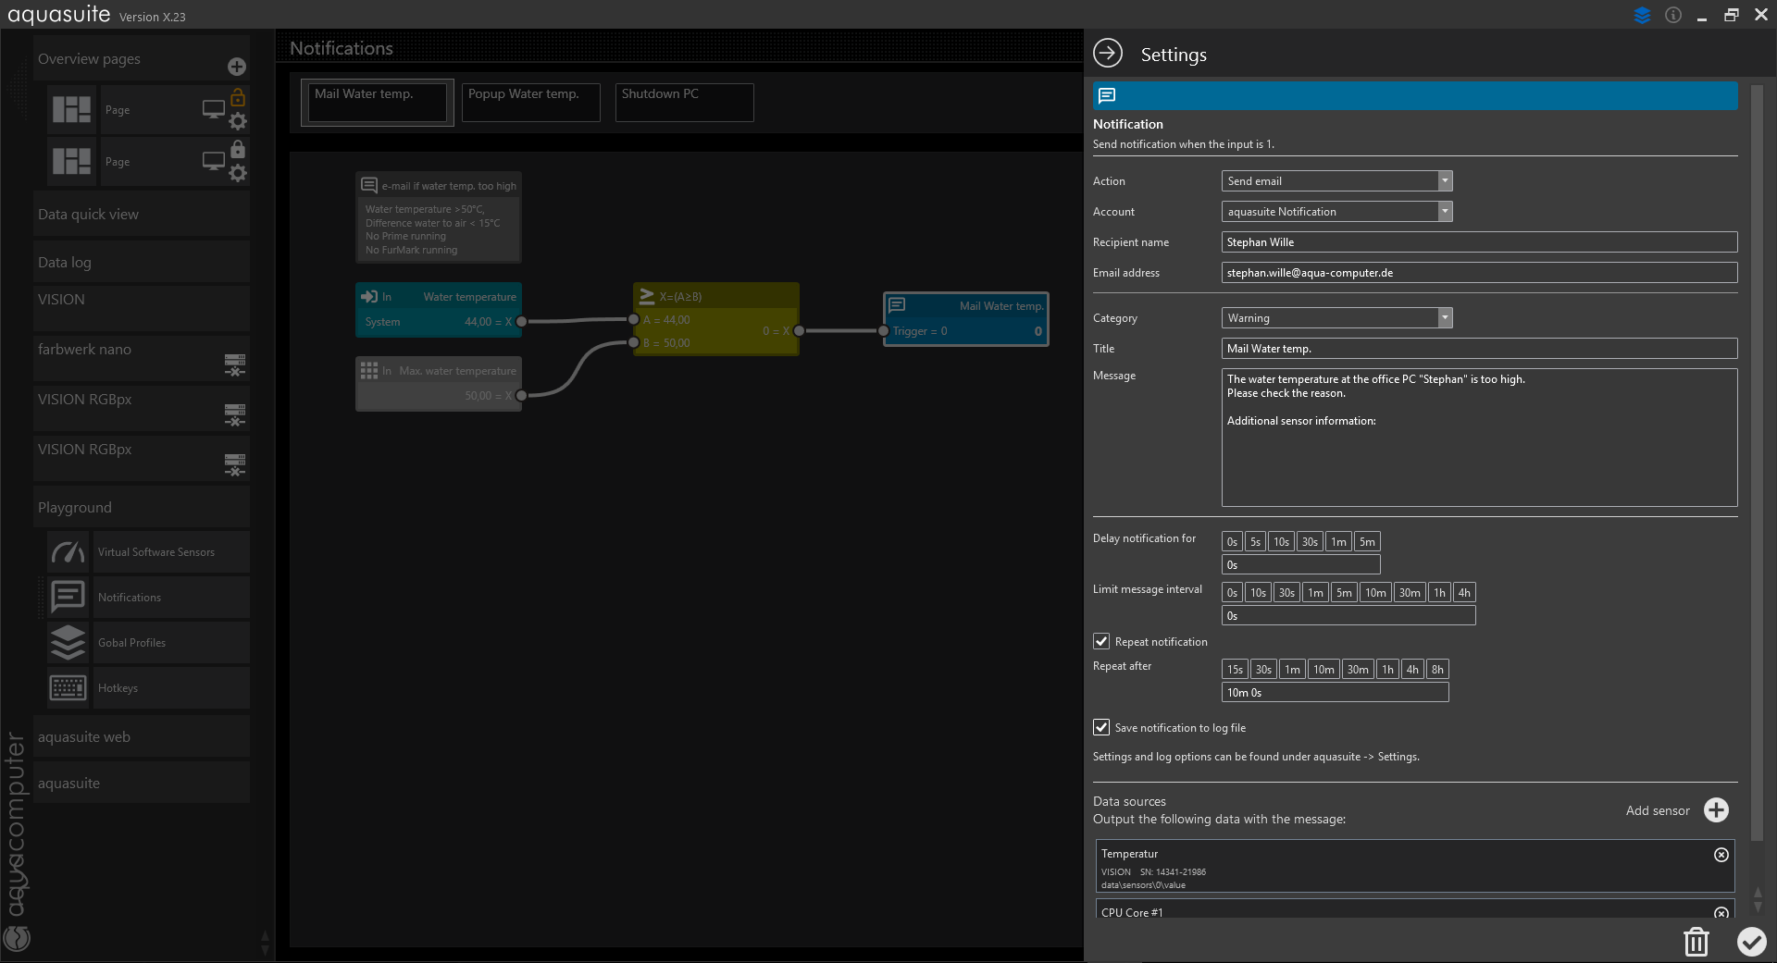Remove the Temperatur data source
This screenshot has width=1777, height=963.
[1721, 855]
